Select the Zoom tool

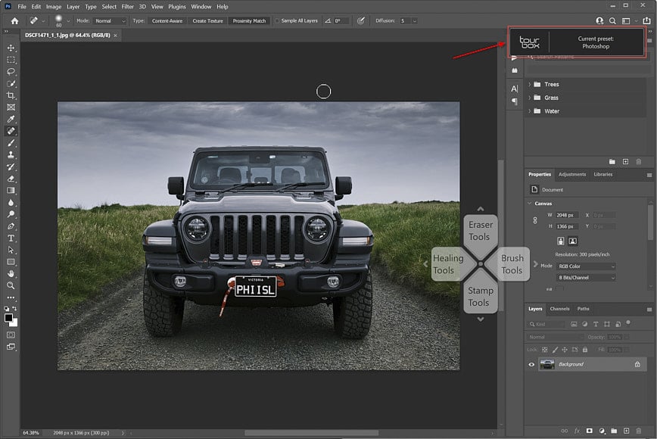point(11,285)
